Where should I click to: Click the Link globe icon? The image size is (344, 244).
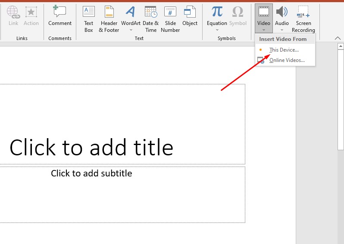(x=13, y=12)
